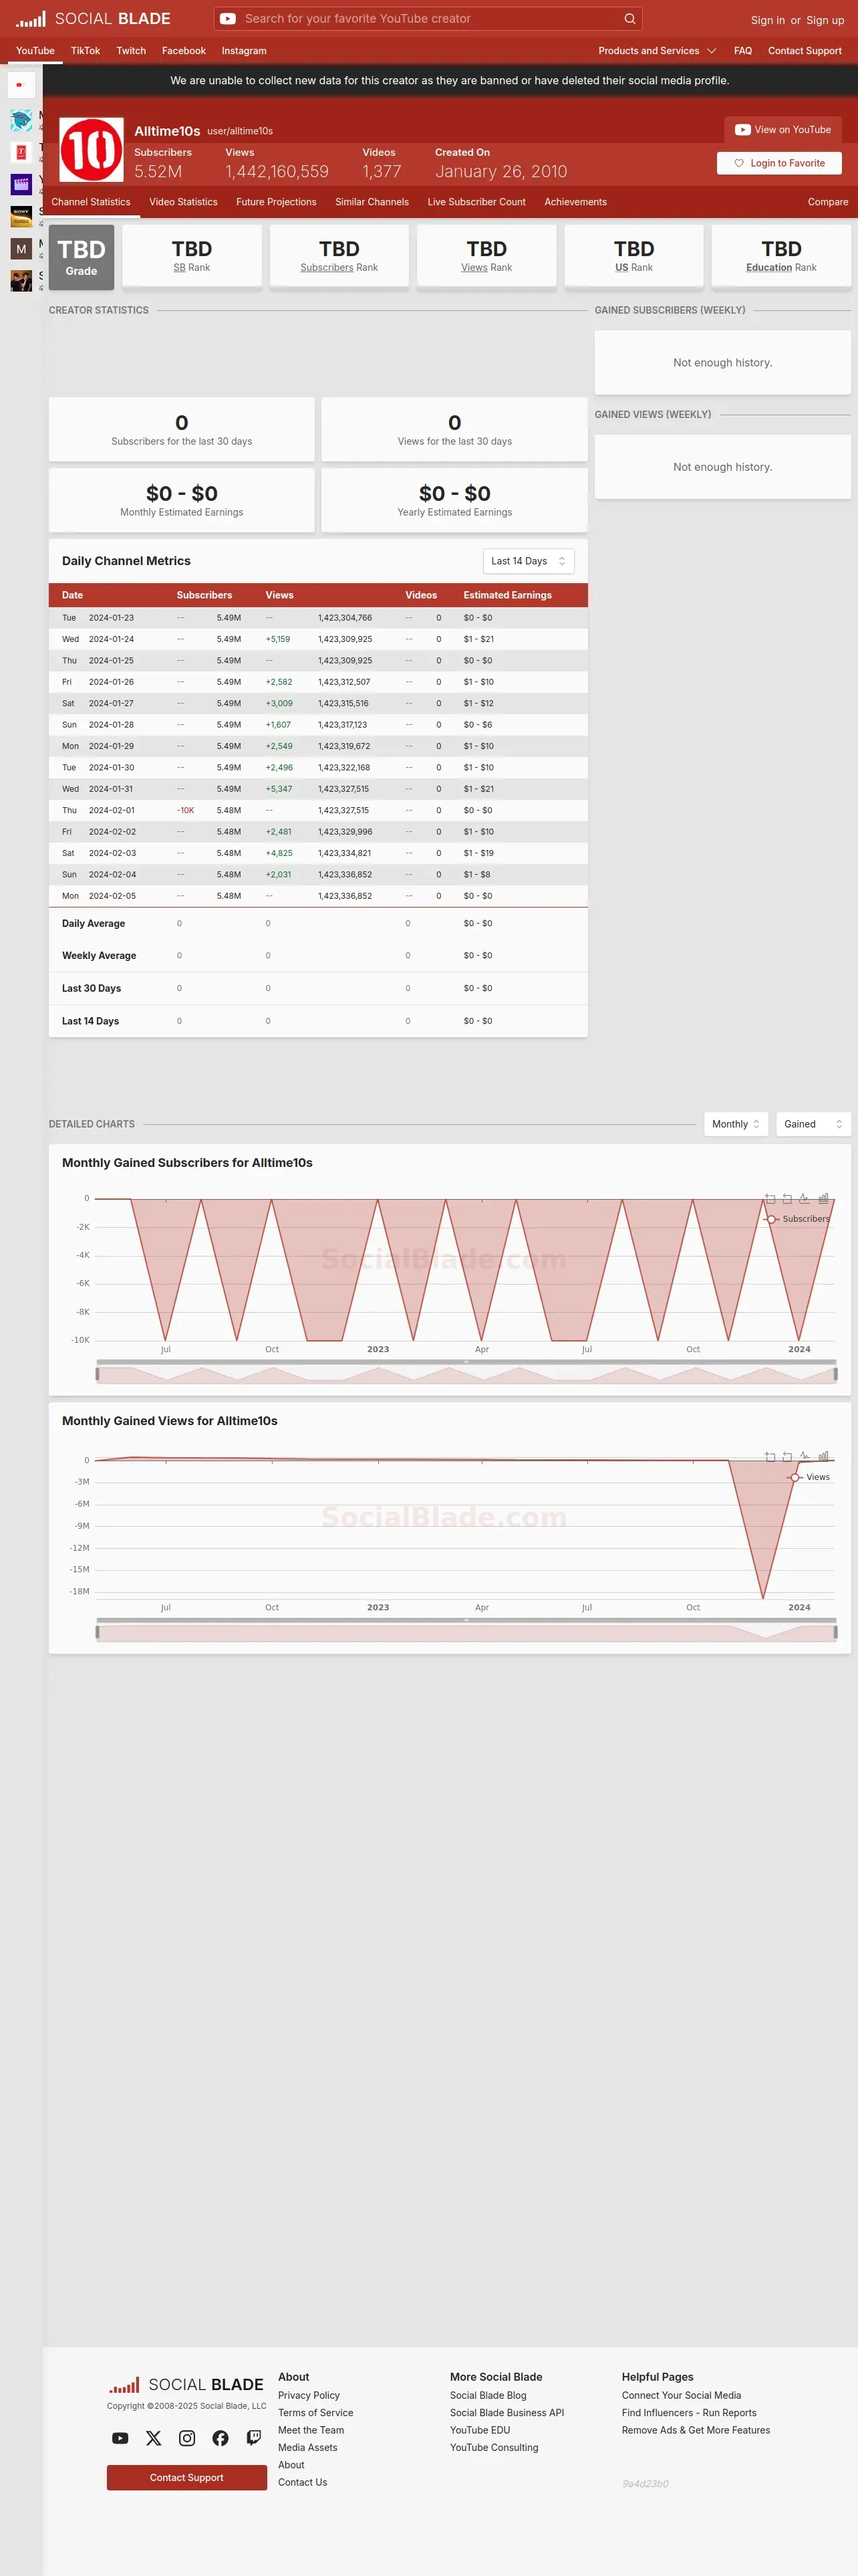Image resolution: width=858 pixels, height=2576 pixels.
Task: Switch to the Instagram platform tab
Action: coord(244,50)
